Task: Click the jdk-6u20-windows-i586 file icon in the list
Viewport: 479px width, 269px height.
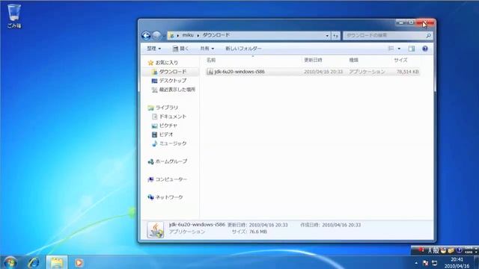Action: pyautogui.click(x=210, y=72)
